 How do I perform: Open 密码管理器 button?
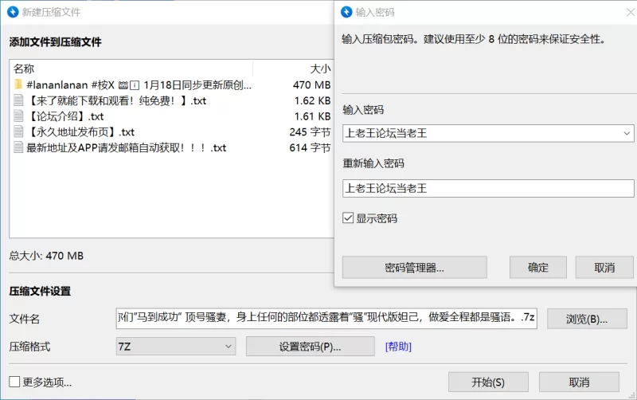point(415,268)
